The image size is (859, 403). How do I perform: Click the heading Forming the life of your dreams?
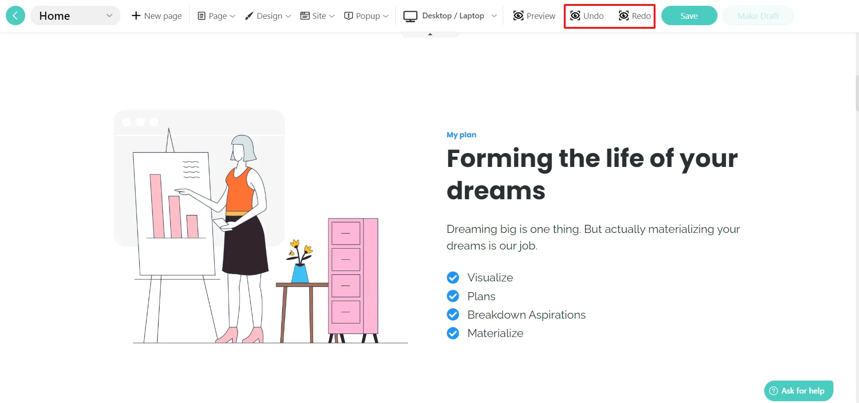592,174
